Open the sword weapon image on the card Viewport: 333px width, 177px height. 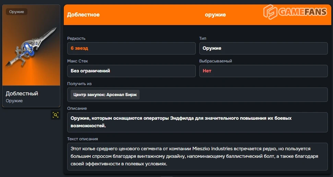(31, 48)
